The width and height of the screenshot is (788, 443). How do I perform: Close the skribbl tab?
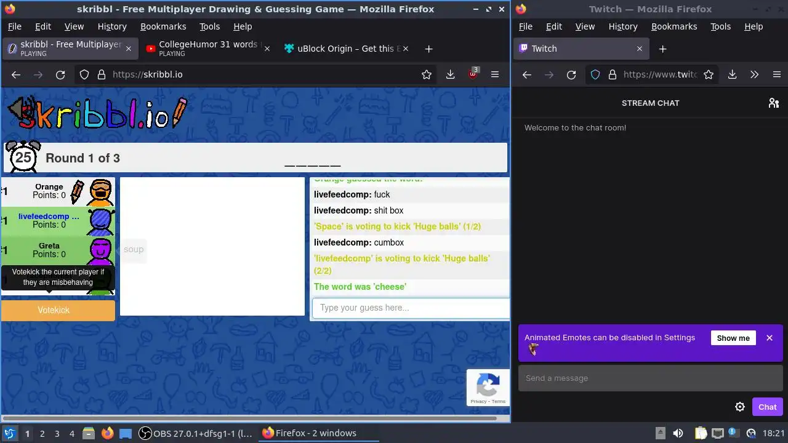pyautogui.click(x=129, y=49)
